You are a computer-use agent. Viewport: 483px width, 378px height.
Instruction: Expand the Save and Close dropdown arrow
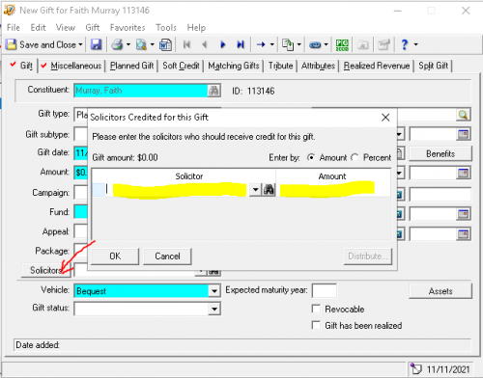80,44
